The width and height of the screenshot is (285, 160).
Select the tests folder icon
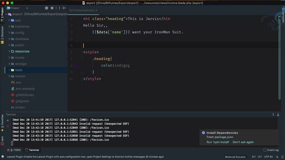point(12,70)
